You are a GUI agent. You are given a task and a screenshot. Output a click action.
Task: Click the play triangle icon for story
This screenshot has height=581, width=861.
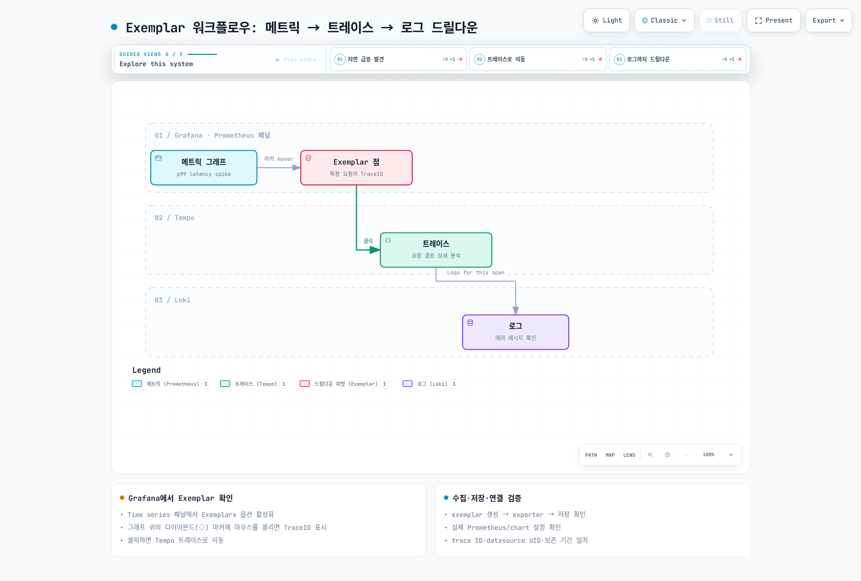tap(278, 60)
